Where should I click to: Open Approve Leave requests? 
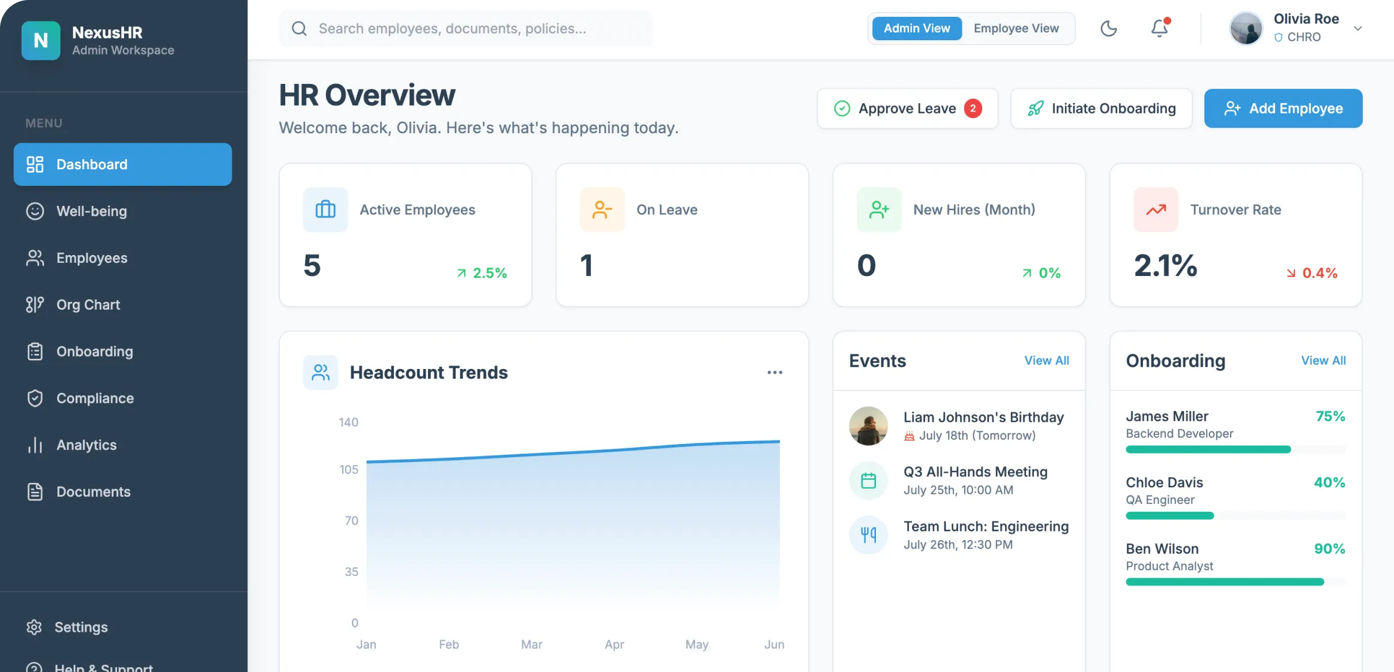point(907,108)
